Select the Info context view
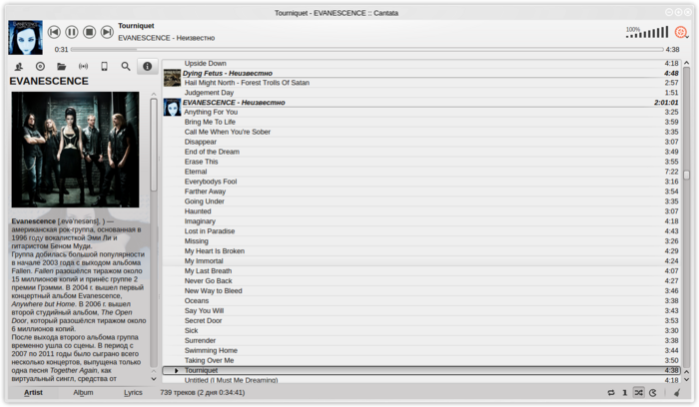 (x=147, y=67)
